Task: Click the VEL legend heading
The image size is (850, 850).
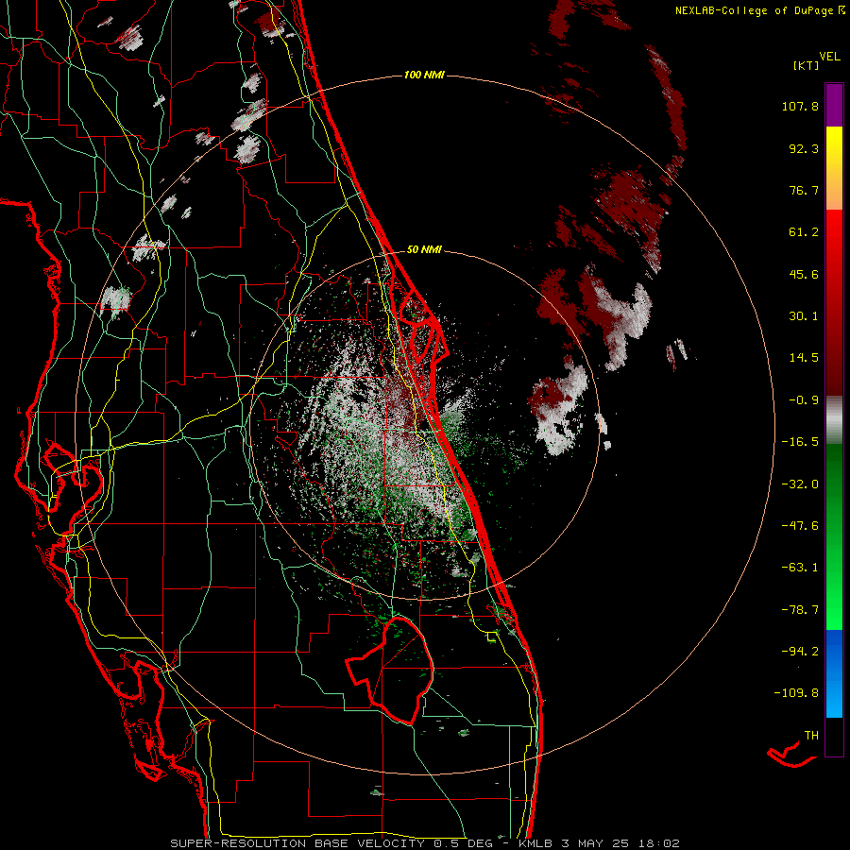Action: pos(829,57)
